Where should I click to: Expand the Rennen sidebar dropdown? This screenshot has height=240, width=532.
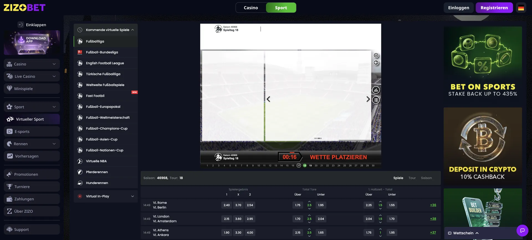(54, 144)
